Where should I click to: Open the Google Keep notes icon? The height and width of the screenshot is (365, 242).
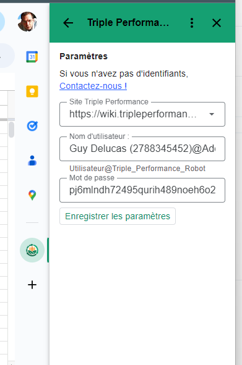(32, 91)
